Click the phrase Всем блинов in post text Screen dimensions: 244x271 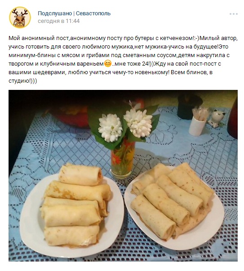[x=188, y=72]
